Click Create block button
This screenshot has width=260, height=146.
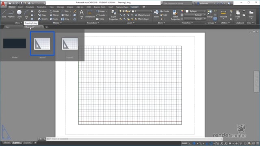[165, 11]
